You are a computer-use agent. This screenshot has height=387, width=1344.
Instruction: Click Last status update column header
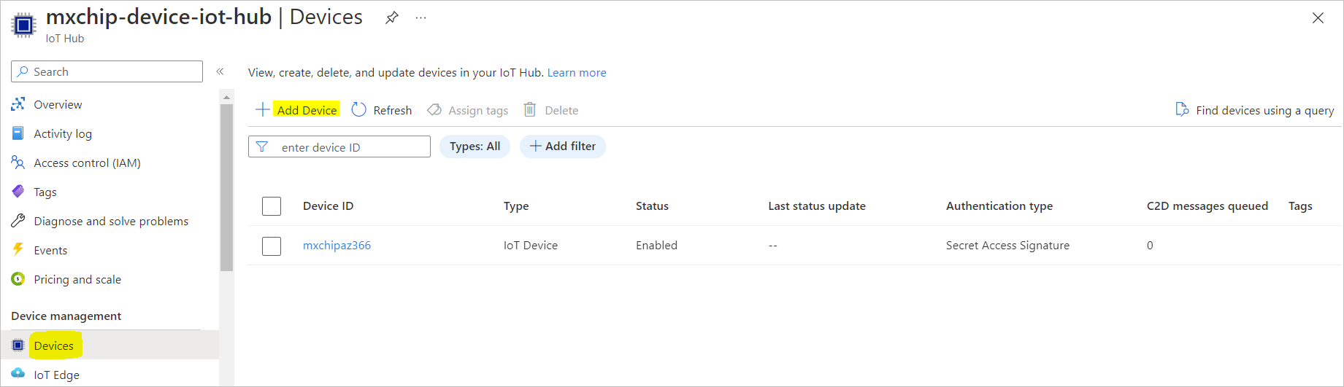pos(817,206)
